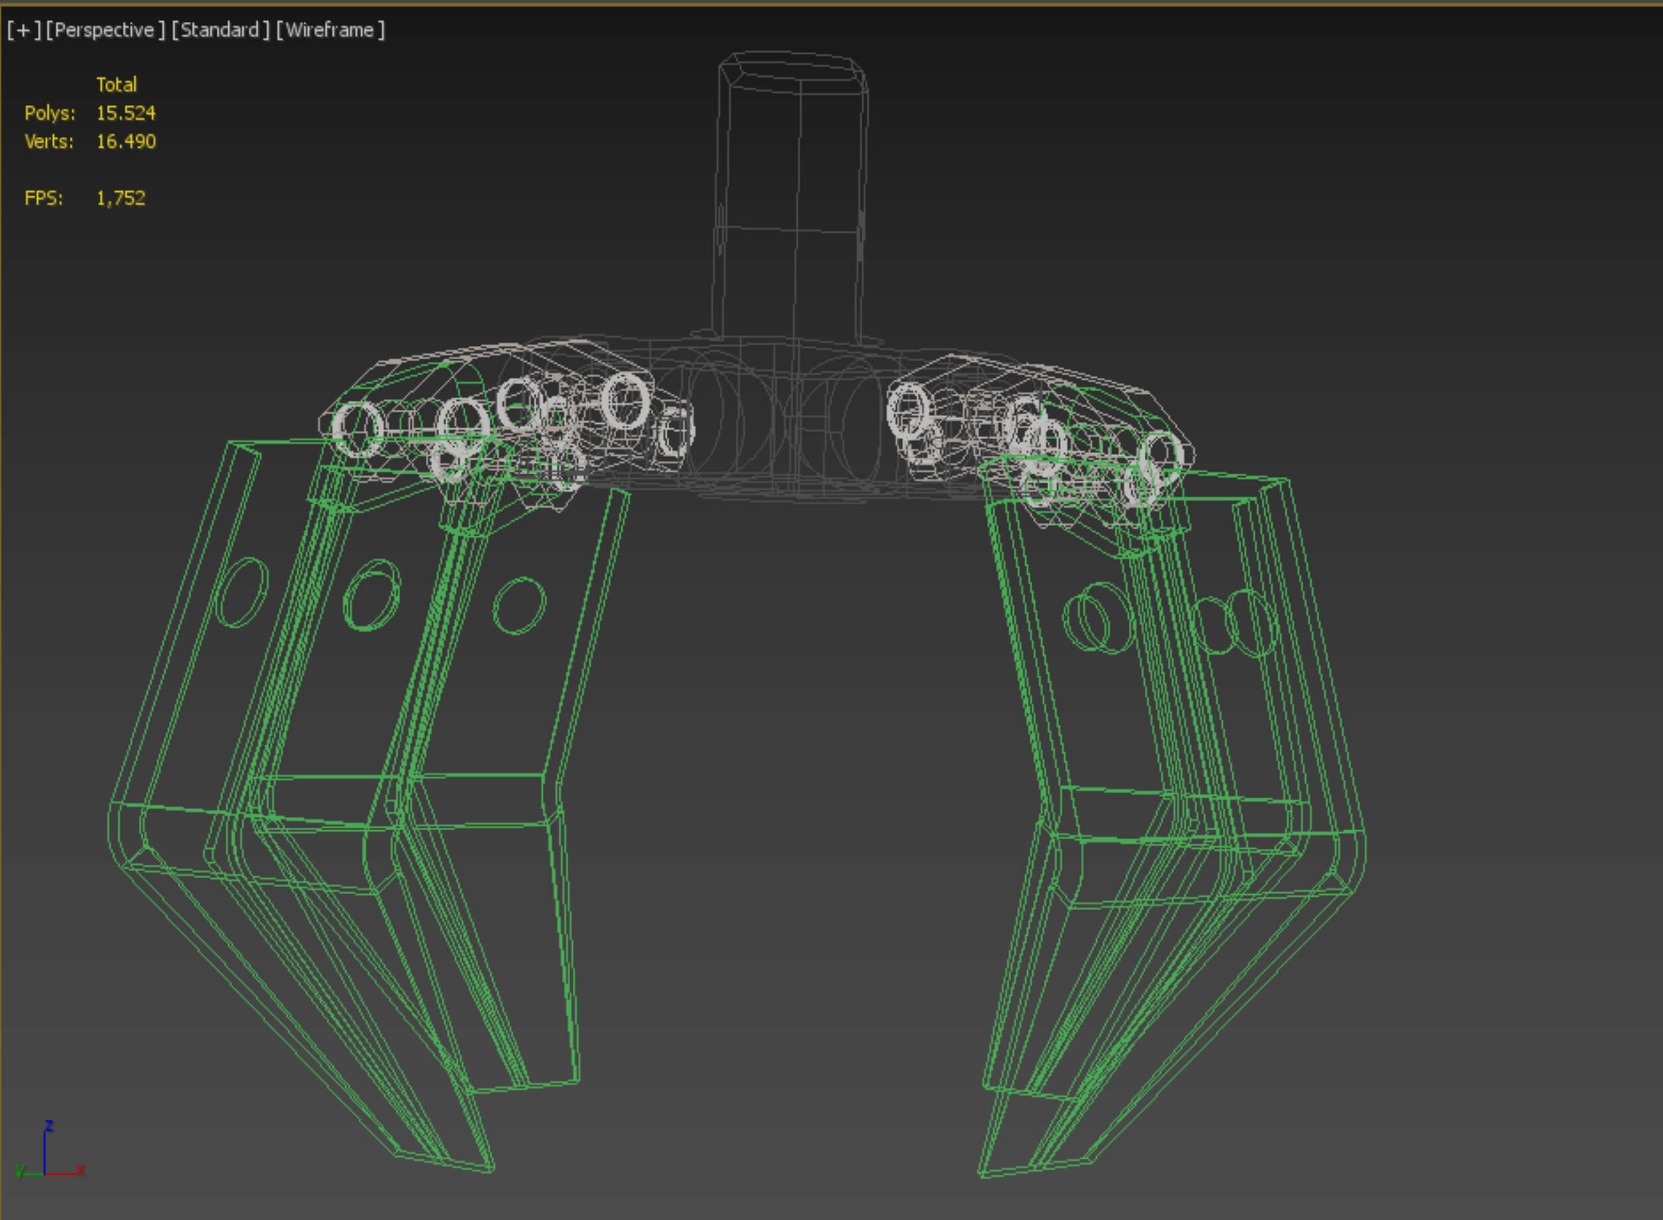This screenshot has width=1663, height=1220.
Task: Click the Verts count value 16.490
Action: (126, 142)
